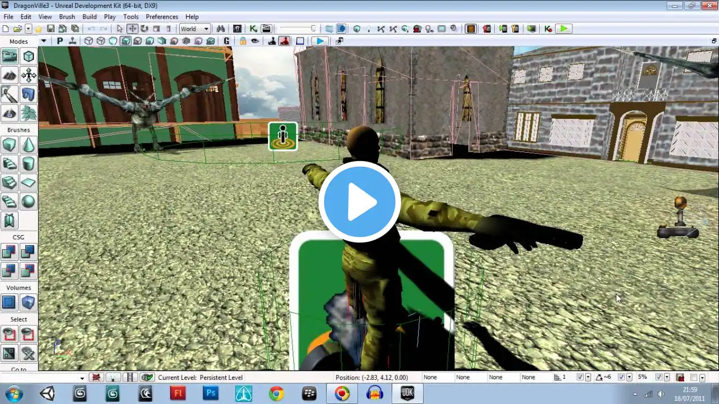
Task: Open the rotation grid size dropdown
Action: pyautogui.click(x=629, y=378)
